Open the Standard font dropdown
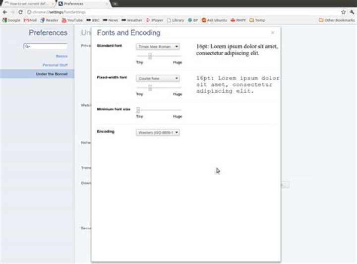Image resolution: width=357 pixels, height=264 pixels. point(158,47)
